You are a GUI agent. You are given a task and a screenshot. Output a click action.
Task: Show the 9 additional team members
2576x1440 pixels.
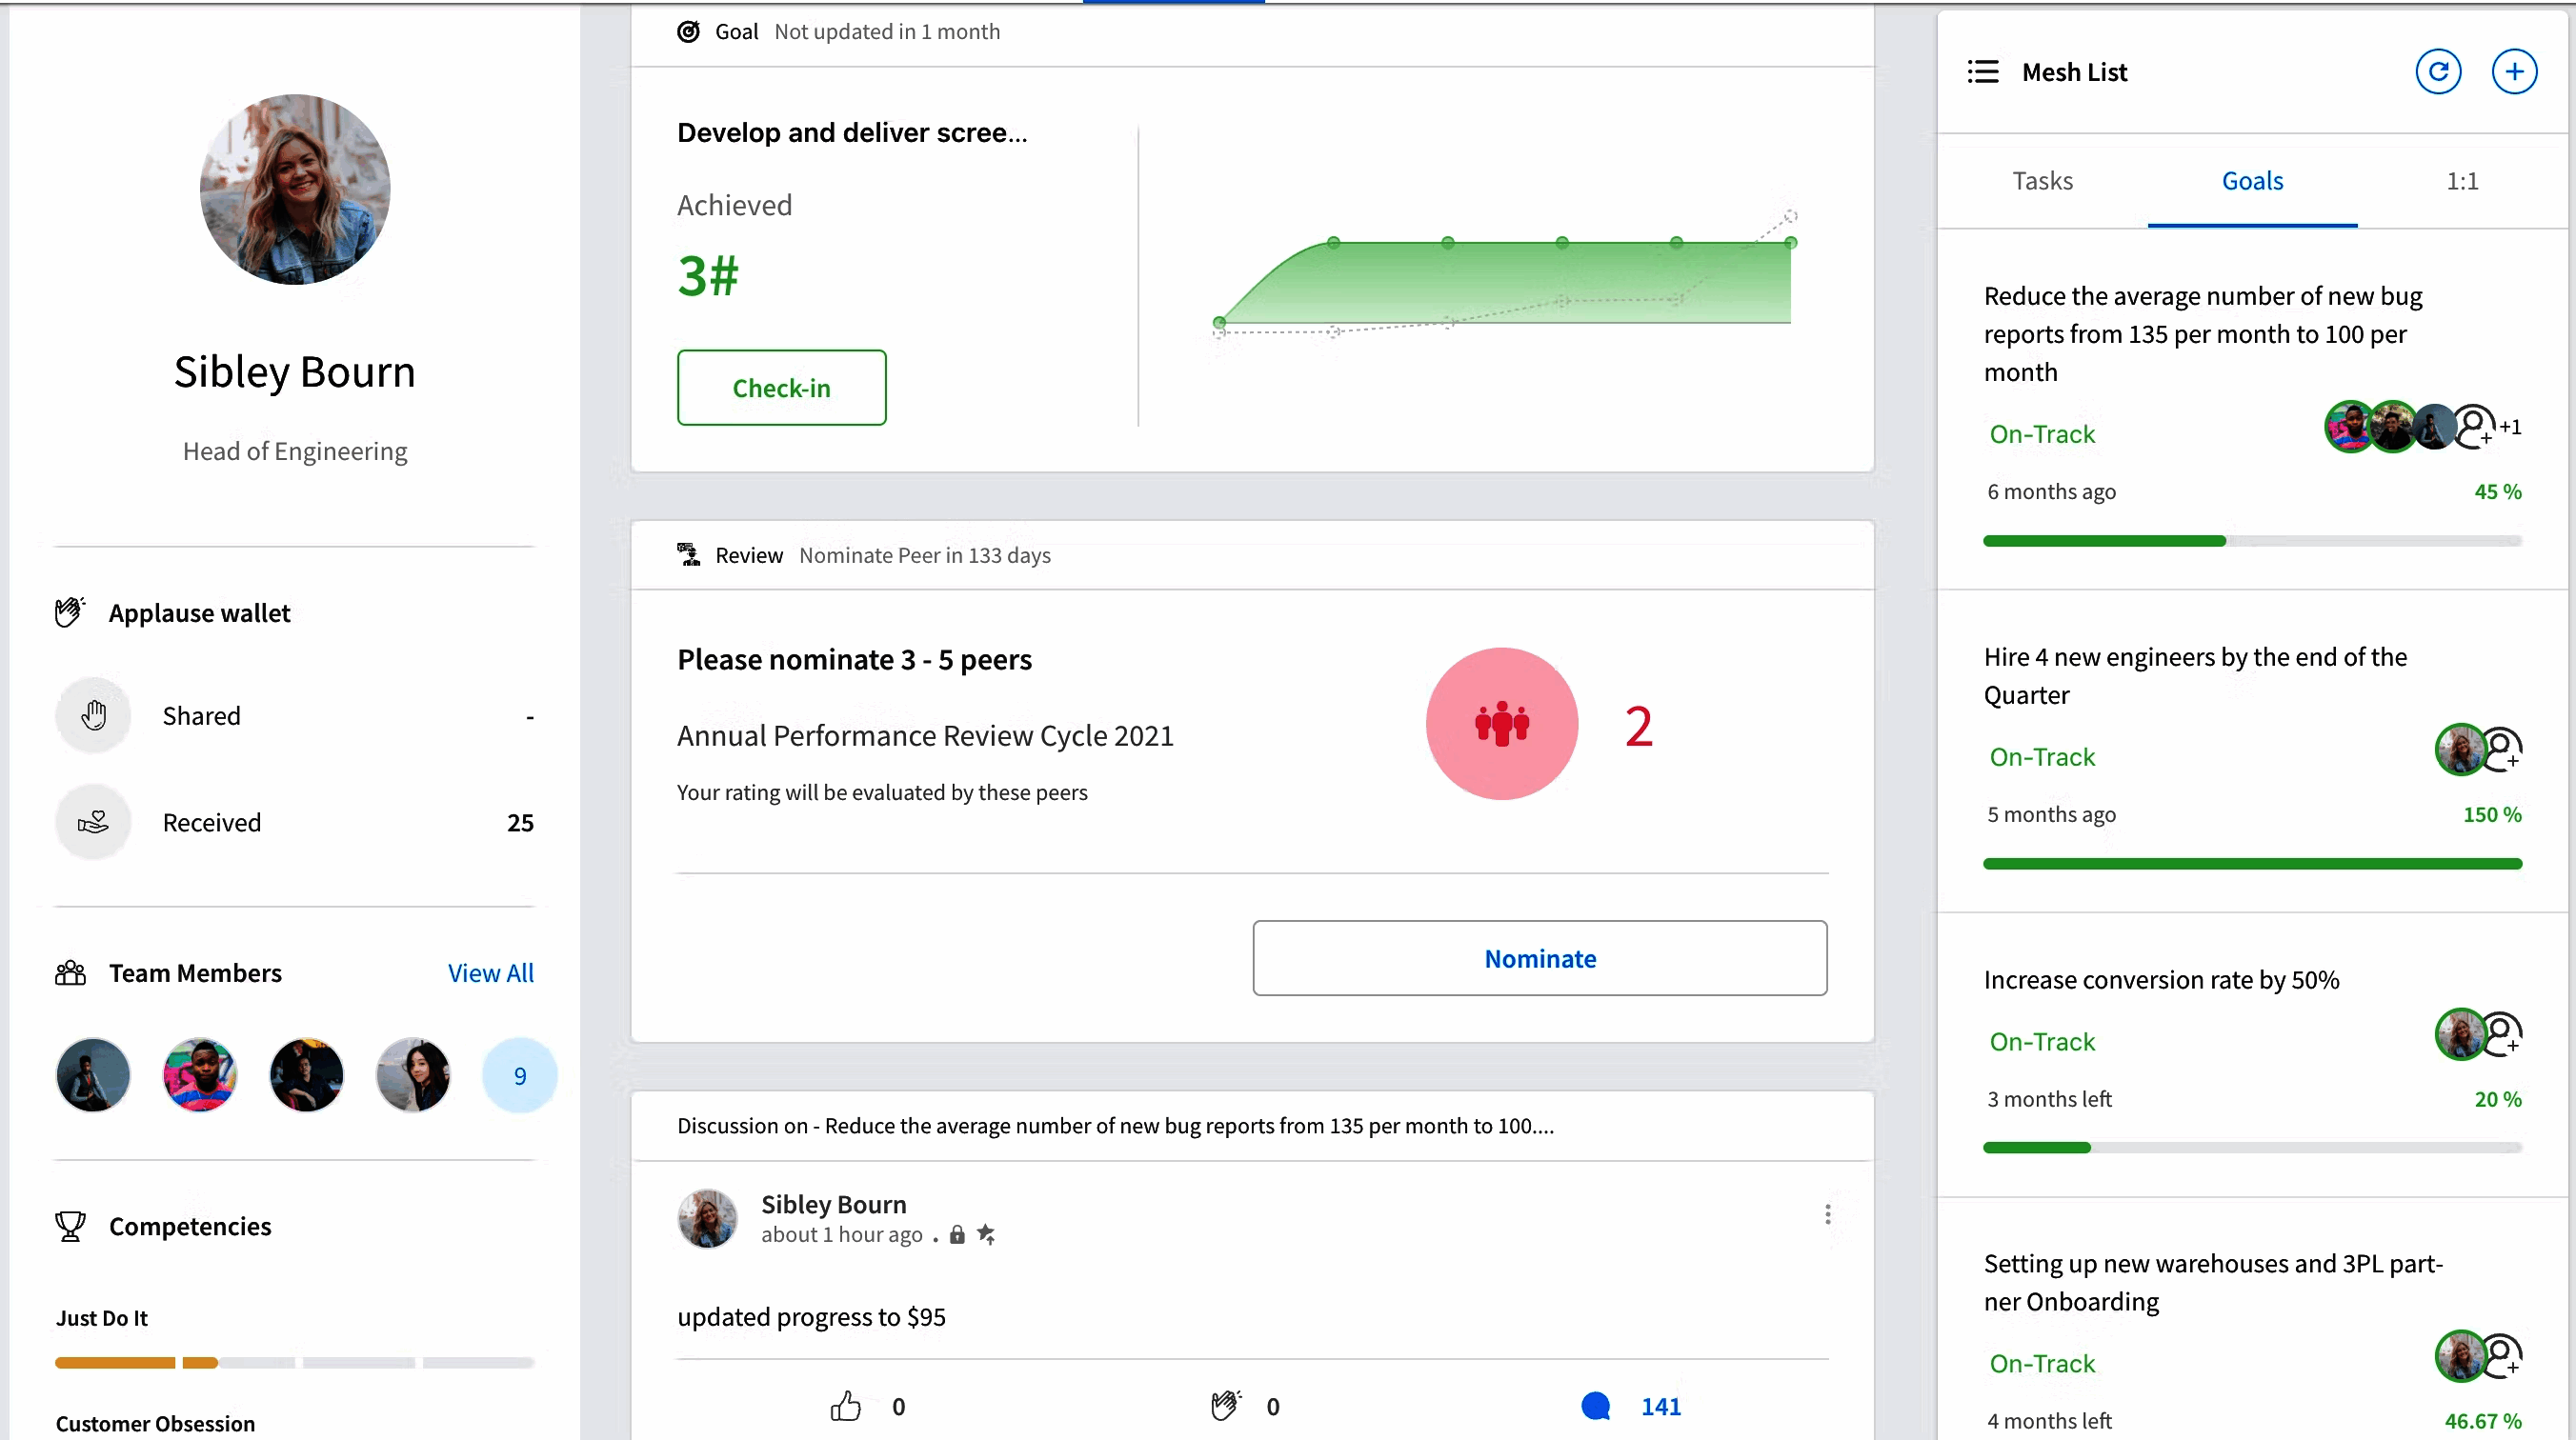click(x=519, y=1075)
